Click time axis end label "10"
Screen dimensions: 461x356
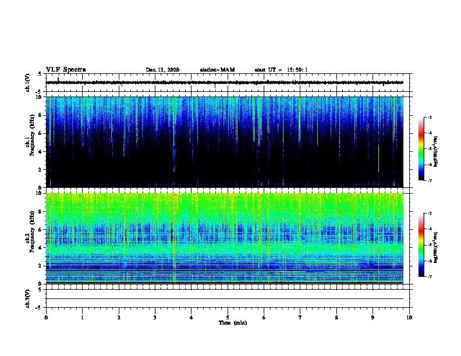click(409, 318)
